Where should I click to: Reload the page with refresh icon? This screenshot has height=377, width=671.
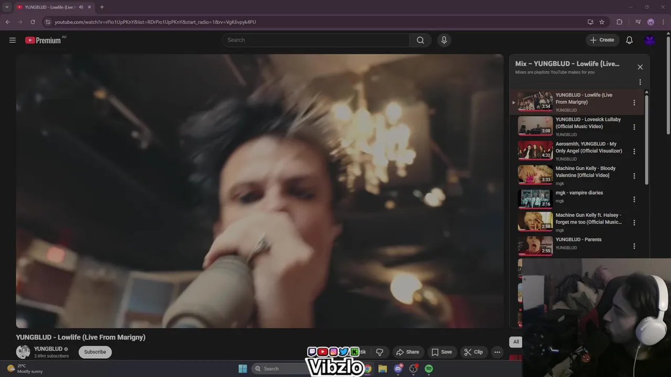(x=33, y=22)
